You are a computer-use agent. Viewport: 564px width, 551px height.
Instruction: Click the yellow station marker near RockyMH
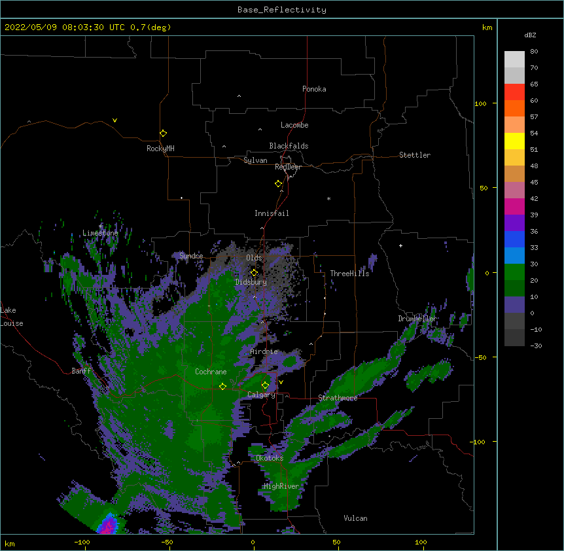click(163, 133)
